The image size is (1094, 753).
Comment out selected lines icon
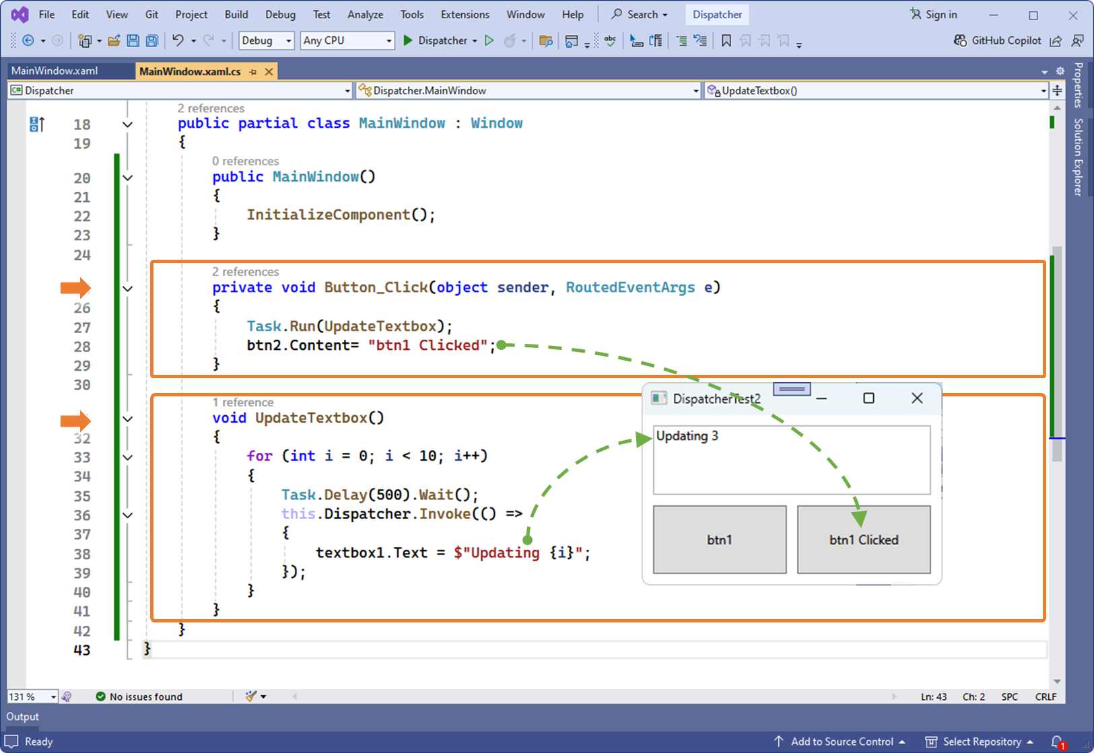(x=681, y=41)
